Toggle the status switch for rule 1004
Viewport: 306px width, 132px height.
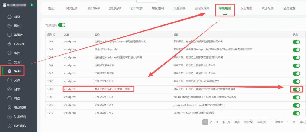click(296, 65)
